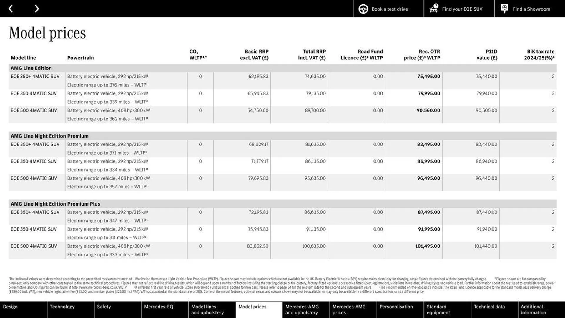Click the Basic RRP value 74,750.00
This screenshot has width=565, height=318.
pyautogui.click(x=258, y=110)
